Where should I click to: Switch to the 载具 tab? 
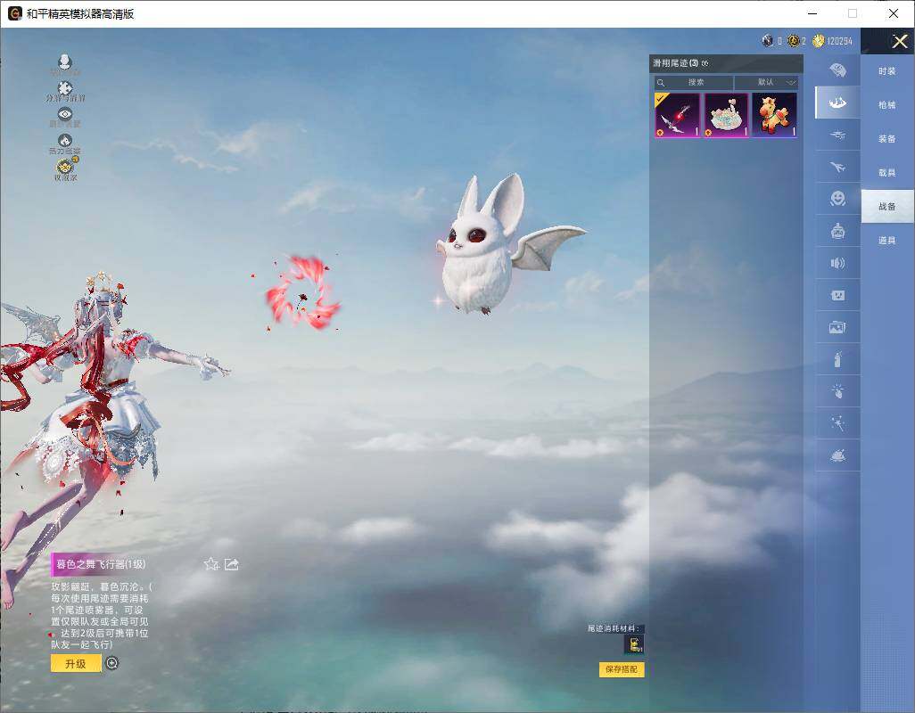[887, 173]
